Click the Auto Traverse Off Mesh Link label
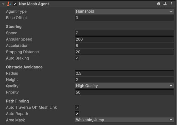This screenshot has width=177, height=125. click(x=31, y=108)
